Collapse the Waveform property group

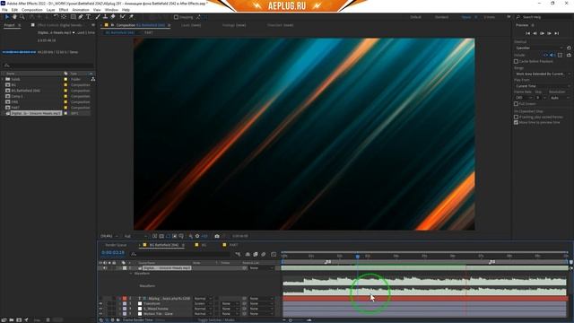tap(131, 274)
